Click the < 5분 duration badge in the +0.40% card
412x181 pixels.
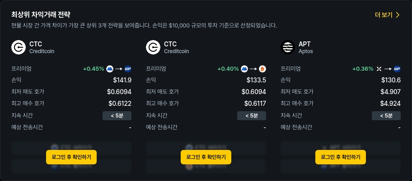point(252,116)
